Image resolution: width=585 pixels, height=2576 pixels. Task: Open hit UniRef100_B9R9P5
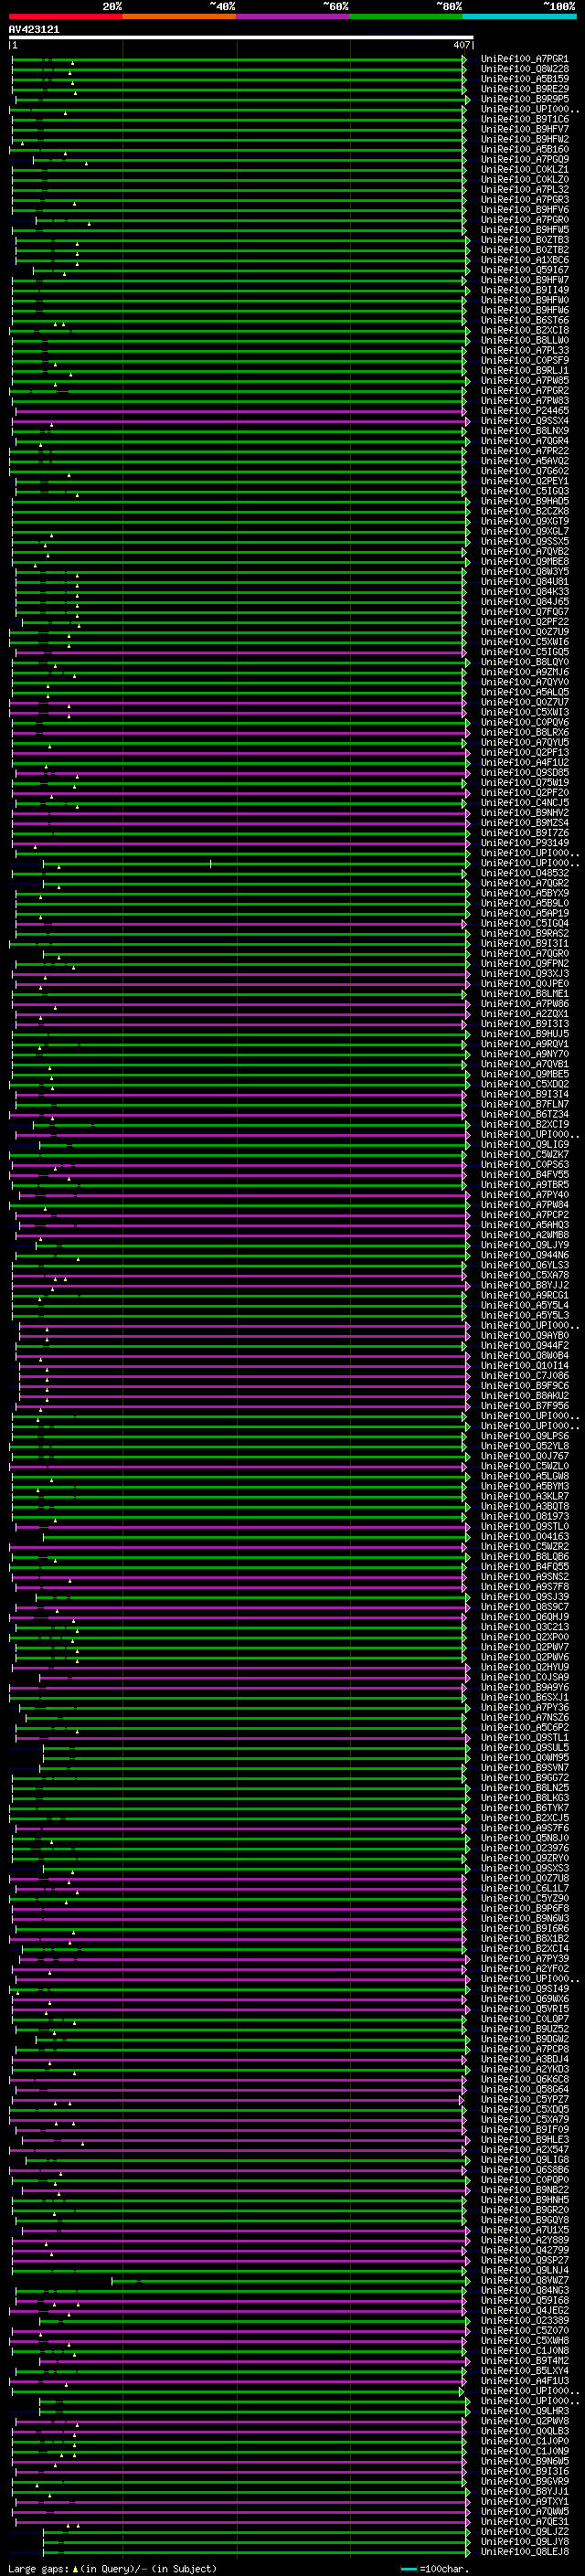524,99
